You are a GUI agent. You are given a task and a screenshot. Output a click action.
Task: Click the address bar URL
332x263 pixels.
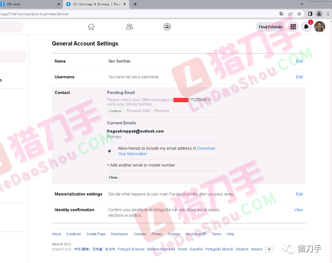click(x=34, y=14)
